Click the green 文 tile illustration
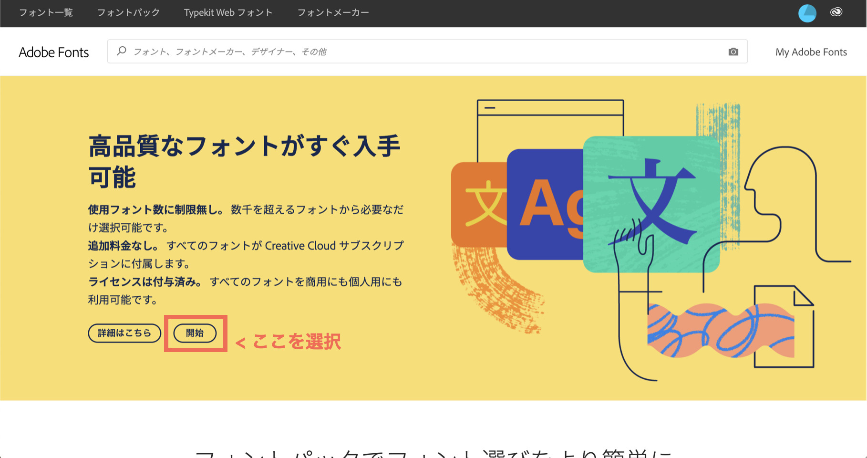The height and width of the screenshot is (458, 867). [651, 204]
